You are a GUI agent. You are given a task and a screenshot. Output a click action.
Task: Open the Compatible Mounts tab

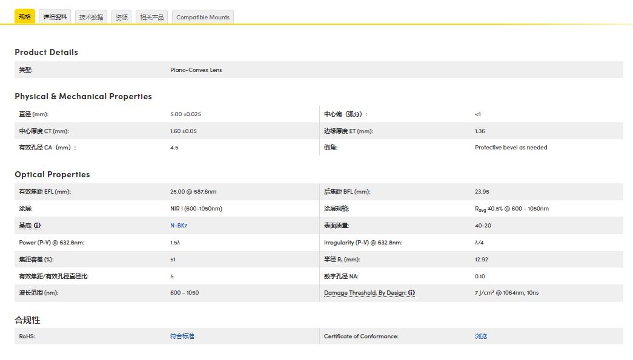click(203, 18)
